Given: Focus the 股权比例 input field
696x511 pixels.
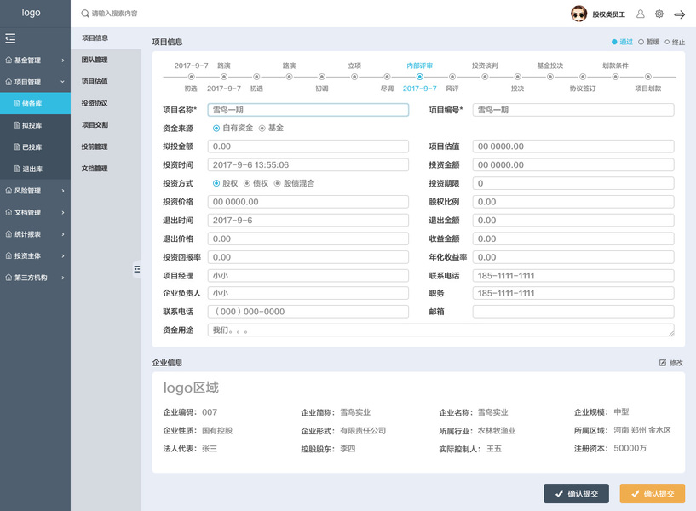Looking at the screenshot, I should click(573, 202).
